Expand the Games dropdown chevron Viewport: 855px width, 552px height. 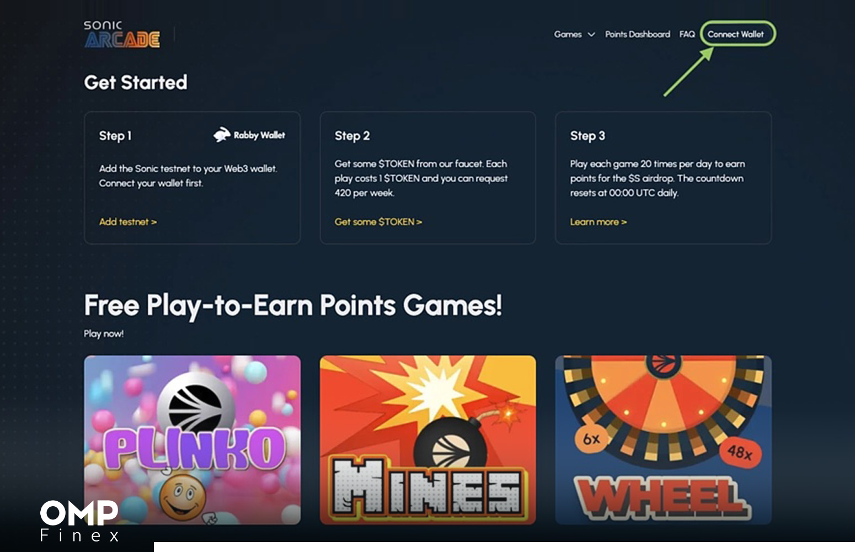[x=591, y=34]
